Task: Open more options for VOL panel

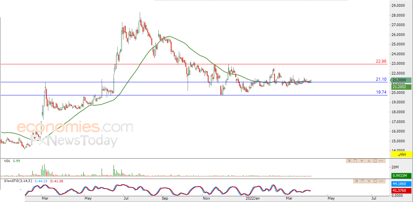Action: [x=381, y=161]
